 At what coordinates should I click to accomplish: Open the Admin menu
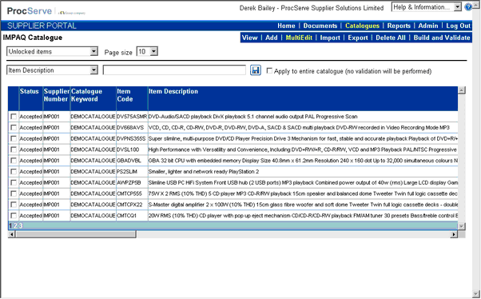tap(428, 26)
